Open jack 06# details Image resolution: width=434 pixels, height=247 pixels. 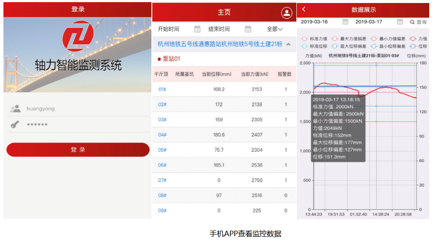point(162,166)
